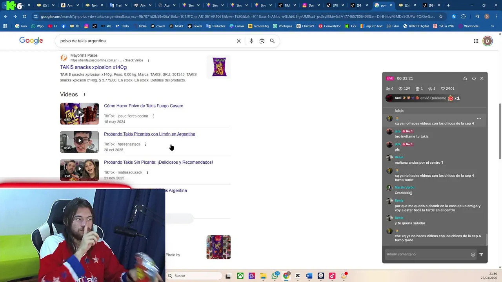This screenshot has width=502, height=282.
Task: Open Probando Takis Picantes con Limón link
Action: (x=149, y=134)
